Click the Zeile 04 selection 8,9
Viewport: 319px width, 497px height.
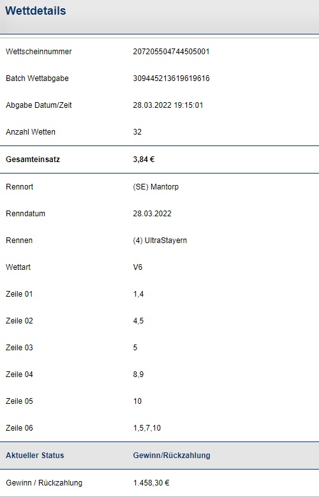(x=138, y=375)
